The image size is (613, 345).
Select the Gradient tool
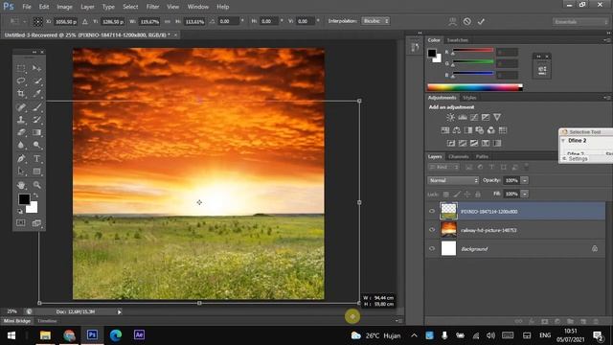[x=36, y=132]
